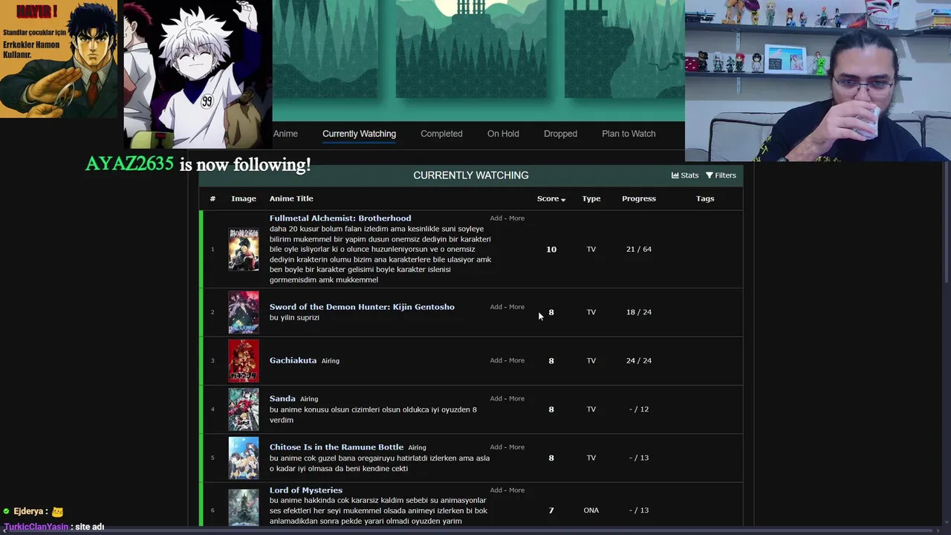Viewport: 951px width, 535px height.
Task: Click the Killua overlay image
Action: tap(198, 74)
